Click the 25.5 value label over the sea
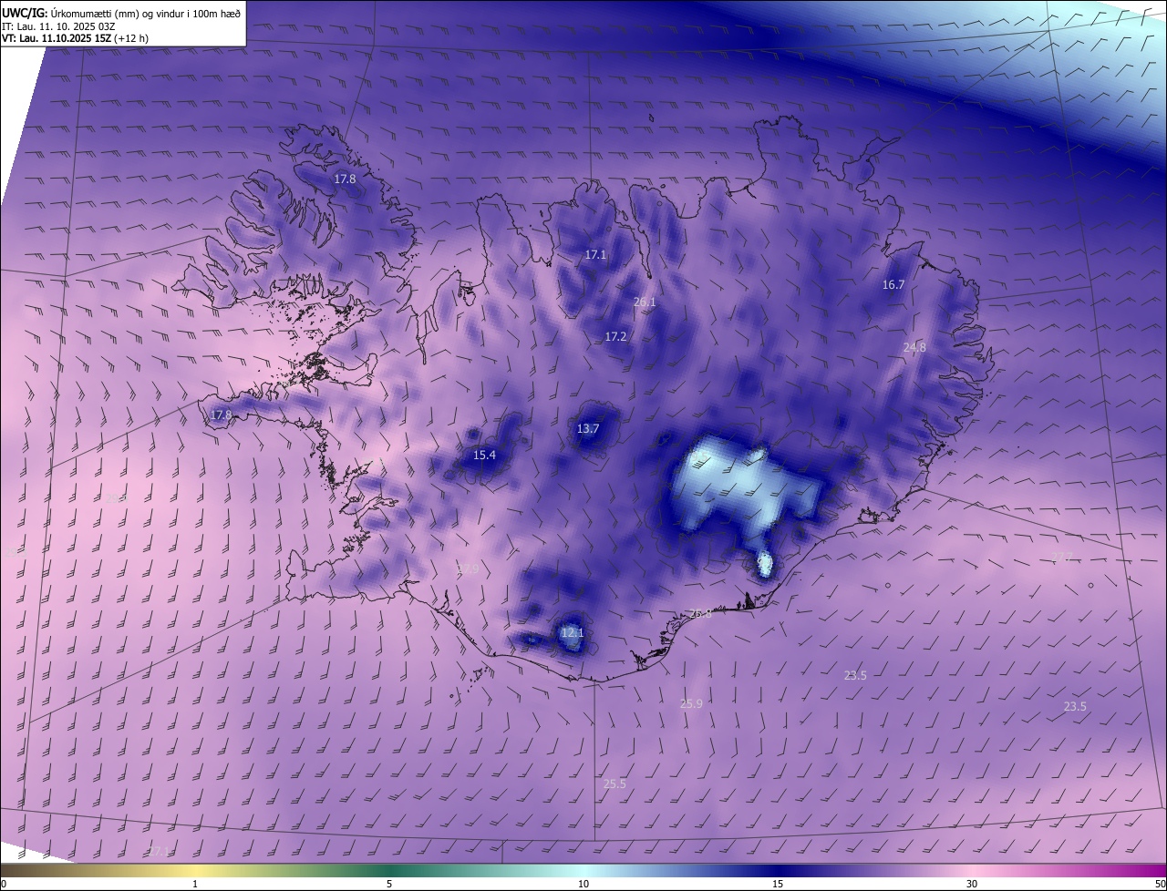Viewport: 1167px width, 891px height. tap(614, 784)
